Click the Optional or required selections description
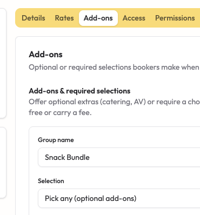This screenshot has height=215, width=200. (114, 67)
